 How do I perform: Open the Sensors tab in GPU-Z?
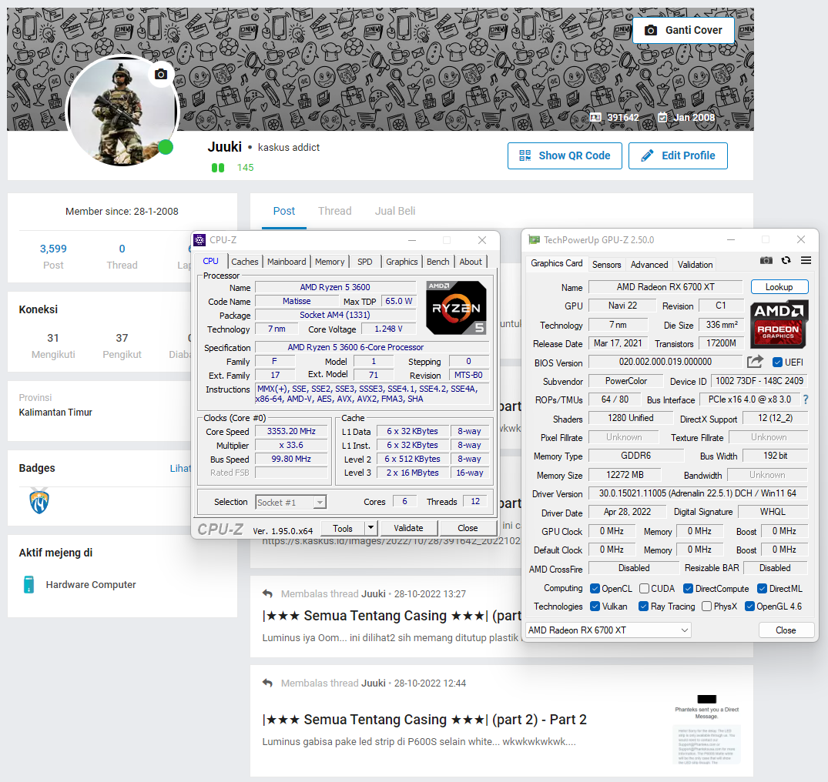coord(606,264)
